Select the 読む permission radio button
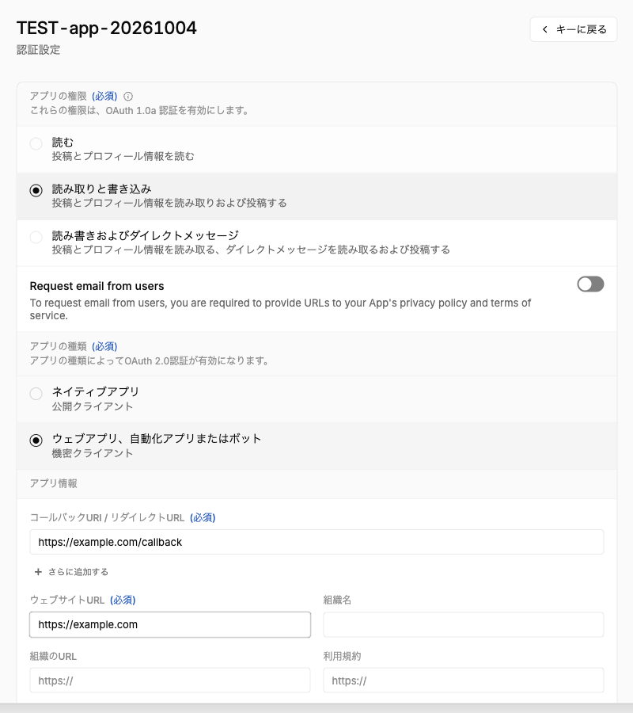 (36, 143)
